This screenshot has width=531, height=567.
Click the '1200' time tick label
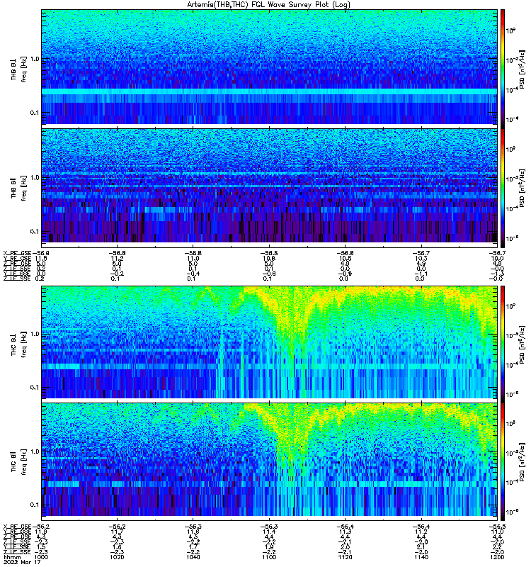point(497,557)
